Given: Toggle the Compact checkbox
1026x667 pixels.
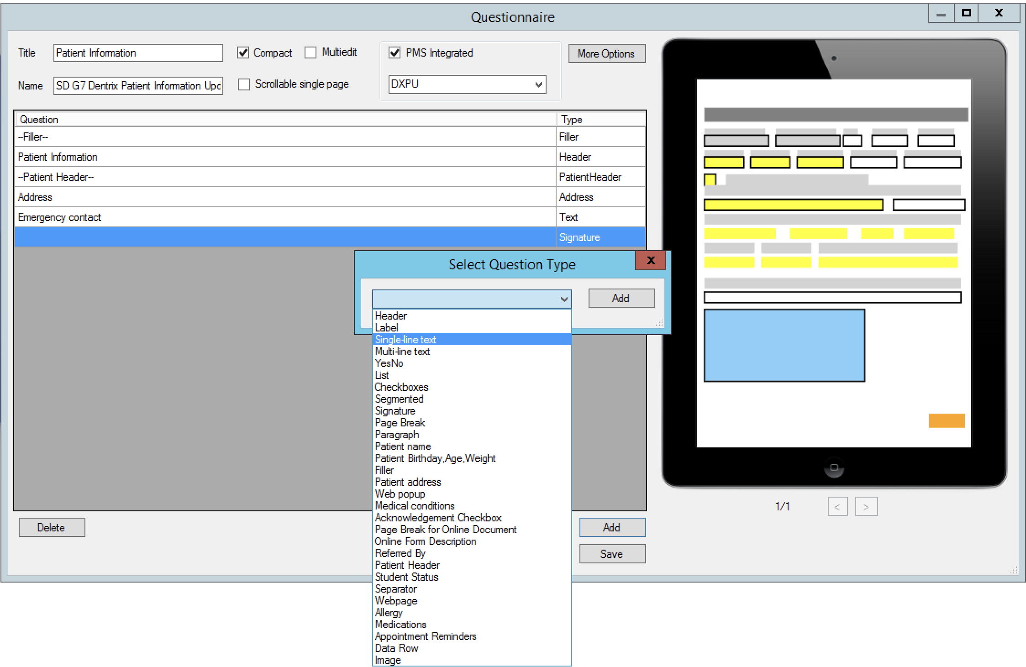Looking at the screenshot, I should tap(243, 53).
